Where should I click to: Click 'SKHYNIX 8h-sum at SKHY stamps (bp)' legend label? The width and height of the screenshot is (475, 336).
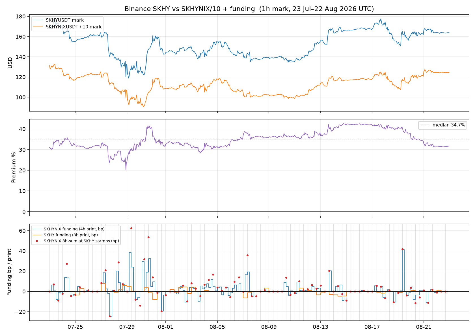point(81,241)
